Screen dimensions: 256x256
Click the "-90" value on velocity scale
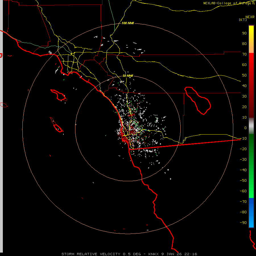[x=243, y=223]
